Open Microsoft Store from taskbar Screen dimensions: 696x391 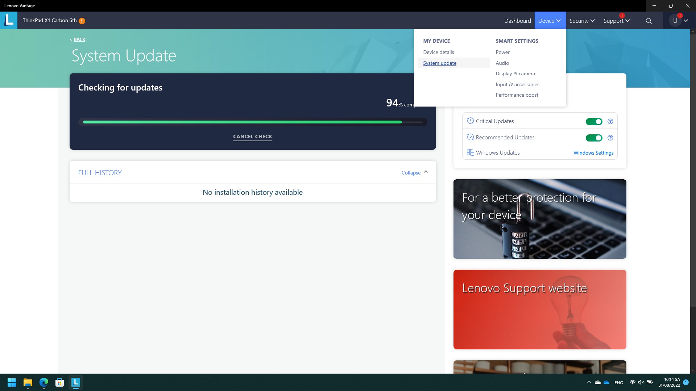60,382
